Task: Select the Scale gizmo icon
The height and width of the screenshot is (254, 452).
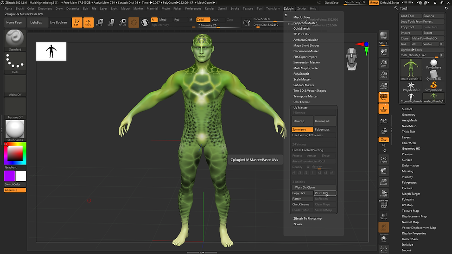Action: click(x=111, y=22)
